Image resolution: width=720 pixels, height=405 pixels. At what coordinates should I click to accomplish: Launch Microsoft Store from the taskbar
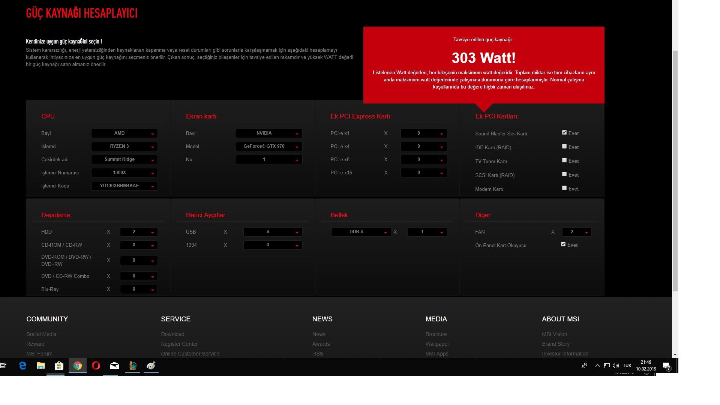(x=59, y=366)
